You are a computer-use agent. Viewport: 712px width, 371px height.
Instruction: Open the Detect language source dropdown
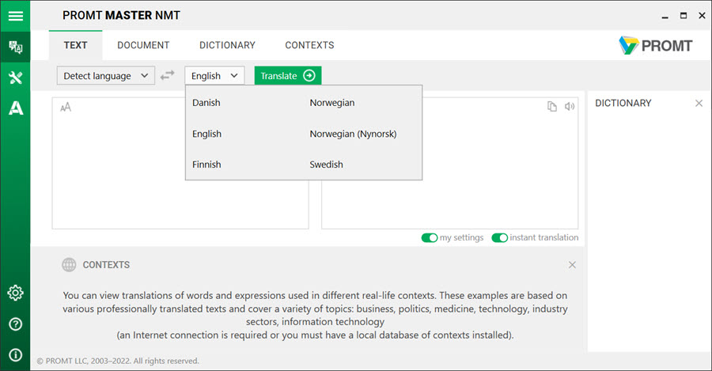106,75
